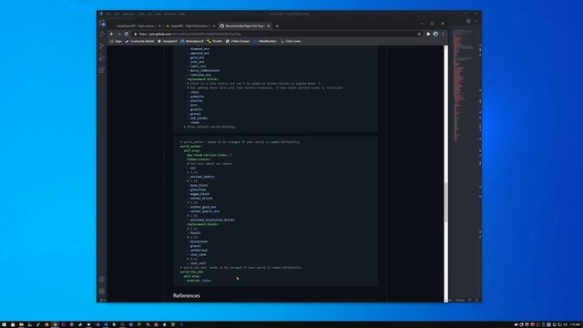Open the VTable Dumper bookmark
Screen dimensions: 583x328
238,41
